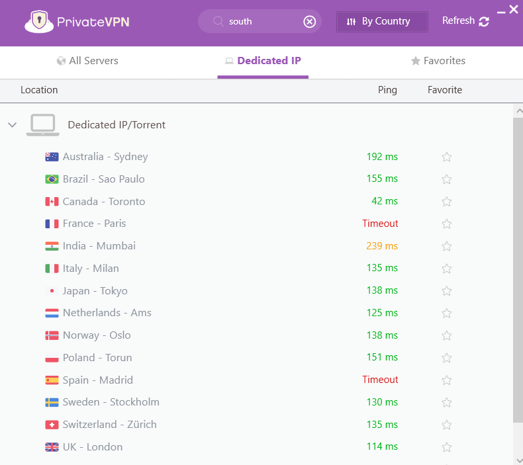This screenshot has width=523, height=465.
Task: Click the Brazil flag icon
Action: point(52,179)
